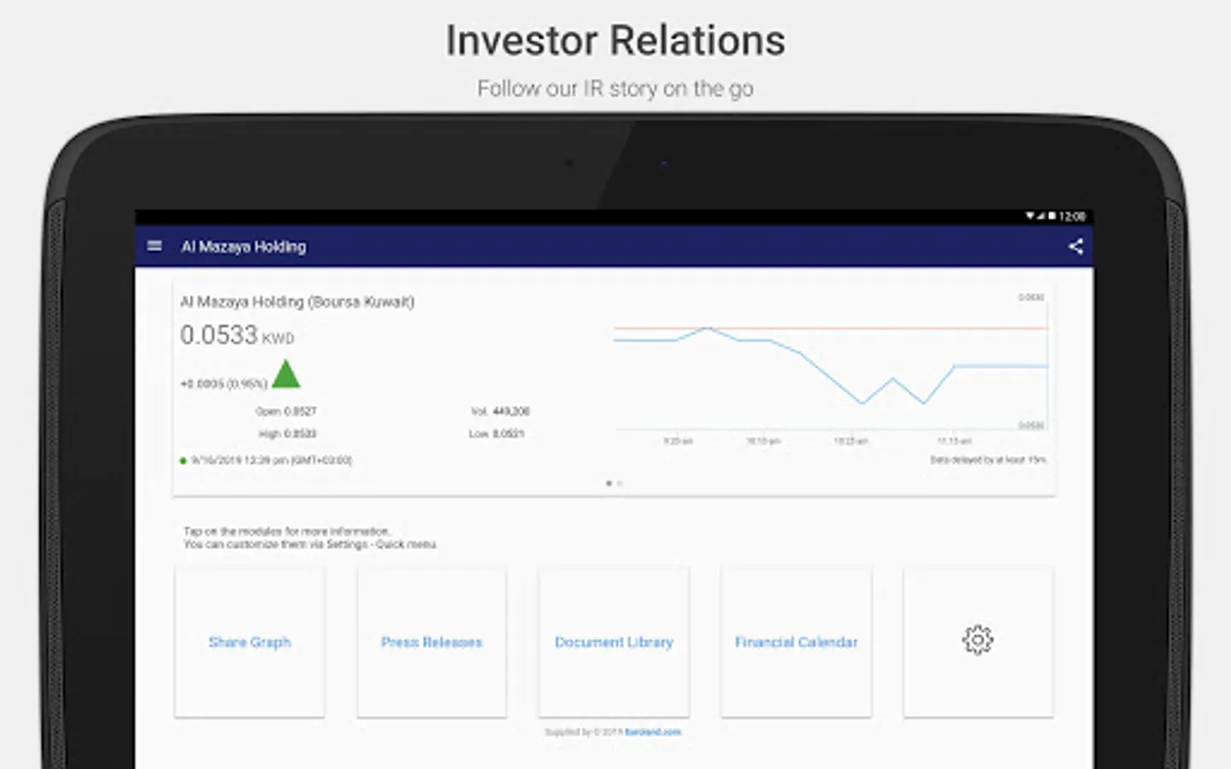Select the first page indicator dot
Screen dimensions: 1231x769
point(609,484)
